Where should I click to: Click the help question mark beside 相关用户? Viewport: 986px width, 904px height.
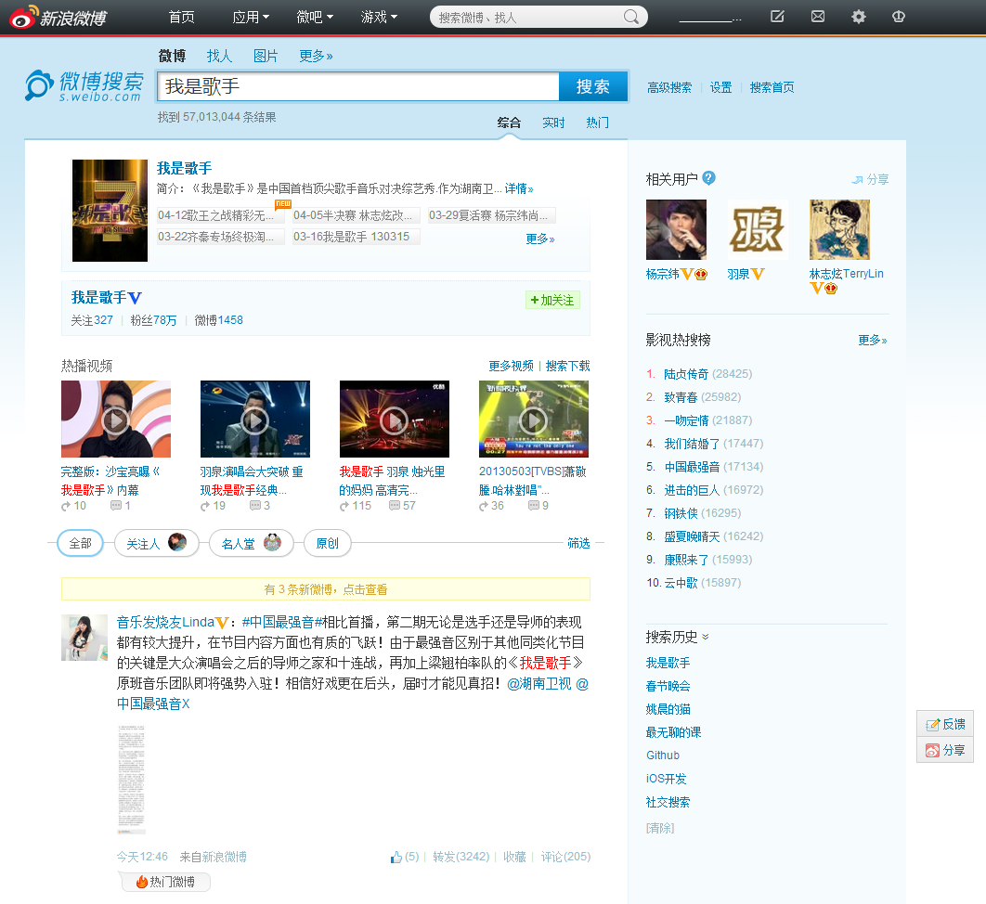pyautogui.click(x=708, y=178)
